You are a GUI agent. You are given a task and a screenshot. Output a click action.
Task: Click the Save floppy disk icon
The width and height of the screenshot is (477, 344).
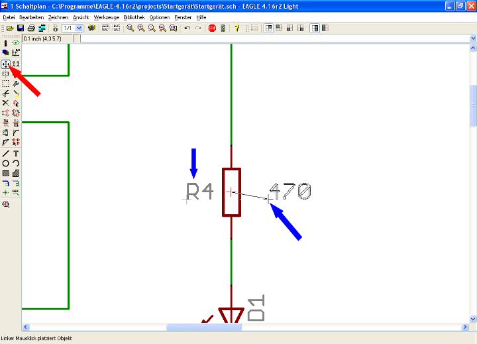21,29
